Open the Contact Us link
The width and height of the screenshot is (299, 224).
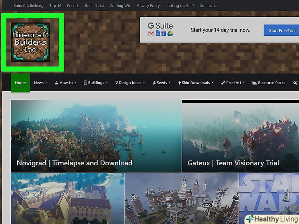209,6
